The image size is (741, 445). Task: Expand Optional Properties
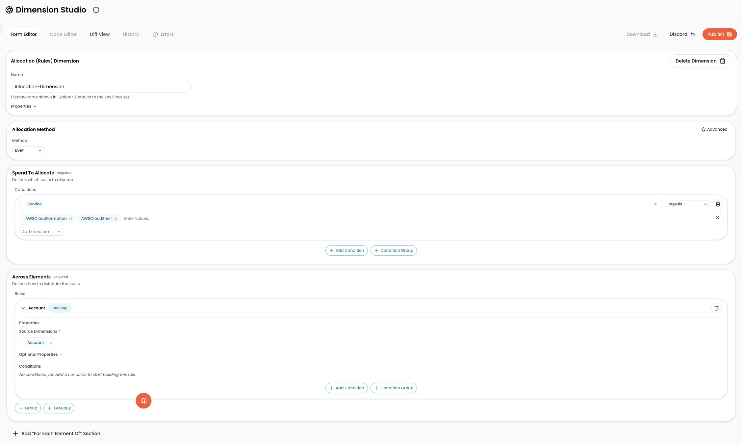(41, 354)
